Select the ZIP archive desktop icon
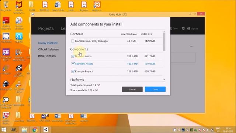The image size is (236, 133). point(45,118)
